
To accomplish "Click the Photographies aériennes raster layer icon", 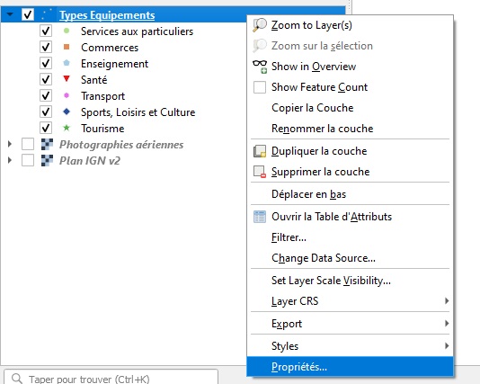I will 47,144.
